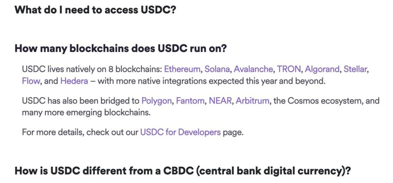The height and width of the screenshot is (183, 393).
Task: Open the 'USDC for Developers' page link
Action: 180,132
